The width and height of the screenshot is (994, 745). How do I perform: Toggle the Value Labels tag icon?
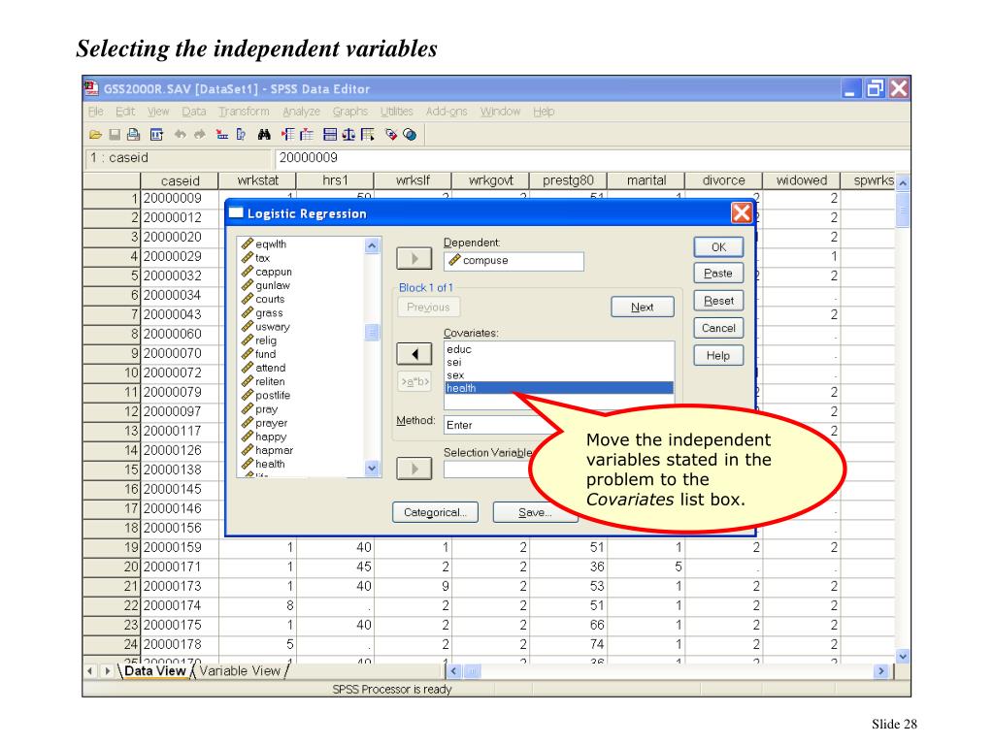(x=391, y=134)
